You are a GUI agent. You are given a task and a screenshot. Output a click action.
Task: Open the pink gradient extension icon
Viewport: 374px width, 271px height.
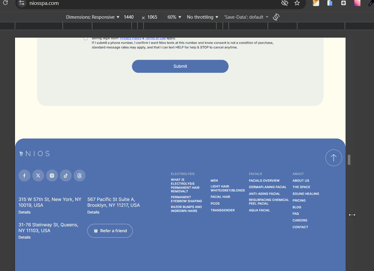[x=357, y=3]
